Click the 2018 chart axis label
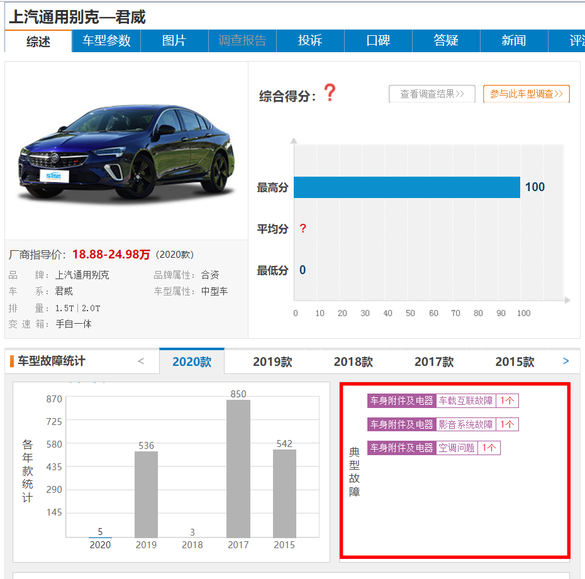Viewport: 585px width, 579px height. [x=192, y=544]
